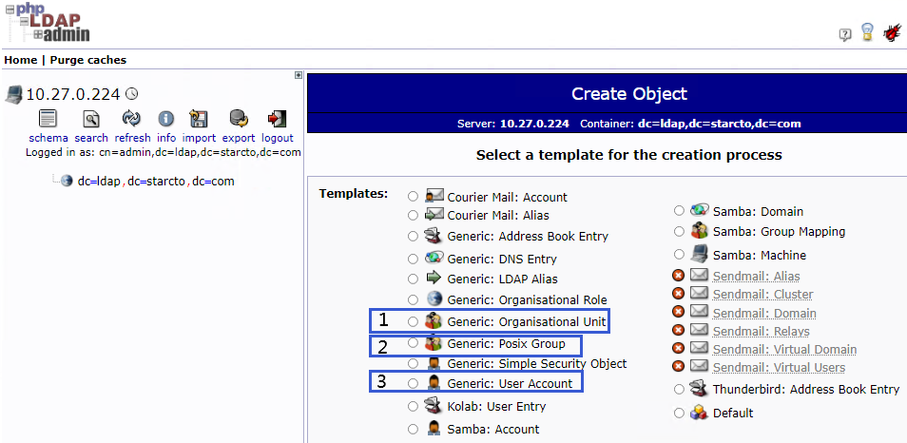Image resolution: width=907 pixels, height=443 pixels.
Task: Click the export database icon
Action: [x=239, y=119]
